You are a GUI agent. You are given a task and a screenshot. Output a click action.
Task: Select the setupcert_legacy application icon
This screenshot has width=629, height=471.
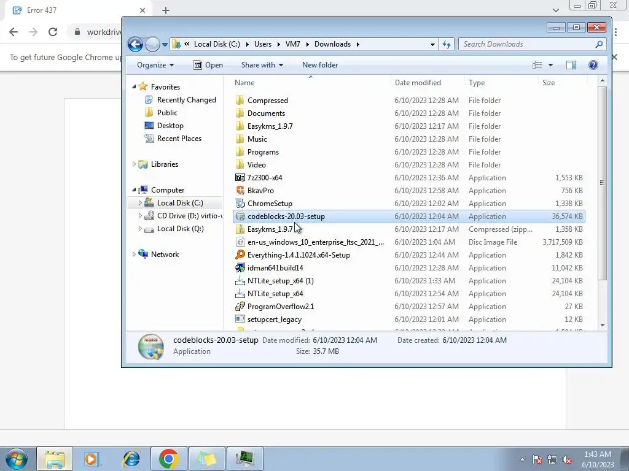pos(240,319)
